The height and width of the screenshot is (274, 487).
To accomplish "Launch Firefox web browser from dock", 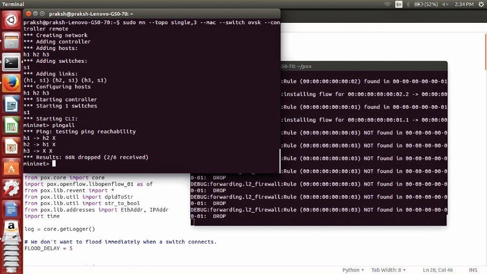I will (x=11, y=83).
